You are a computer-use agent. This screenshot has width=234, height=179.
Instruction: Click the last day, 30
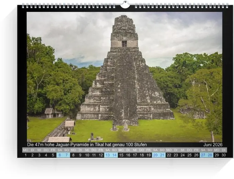pos(224,155)
